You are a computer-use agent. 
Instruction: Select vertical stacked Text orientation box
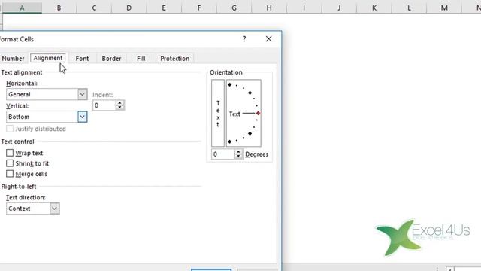(218, 113)
